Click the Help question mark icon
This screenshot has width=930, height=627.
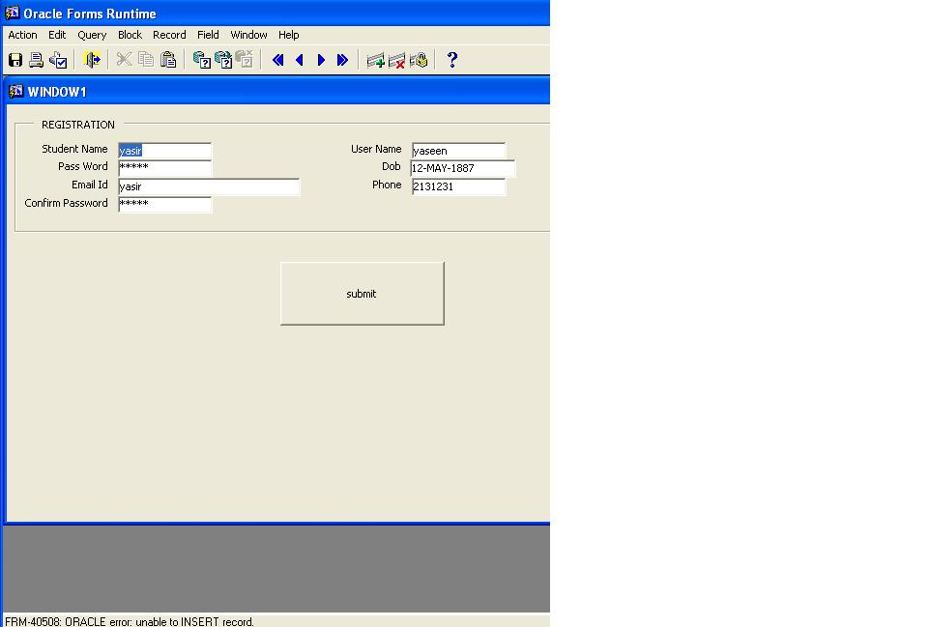[452, 60]
